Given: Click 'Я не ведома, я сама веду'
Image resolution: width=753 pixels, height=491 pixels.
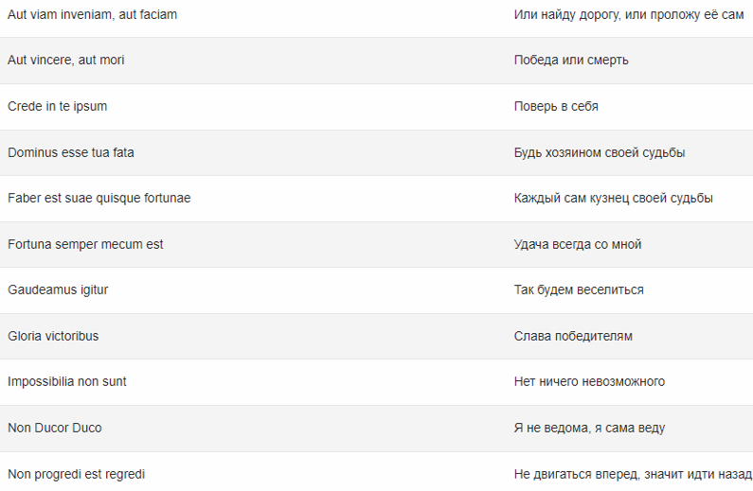Looking at the screenshot, I should [589, 429].
